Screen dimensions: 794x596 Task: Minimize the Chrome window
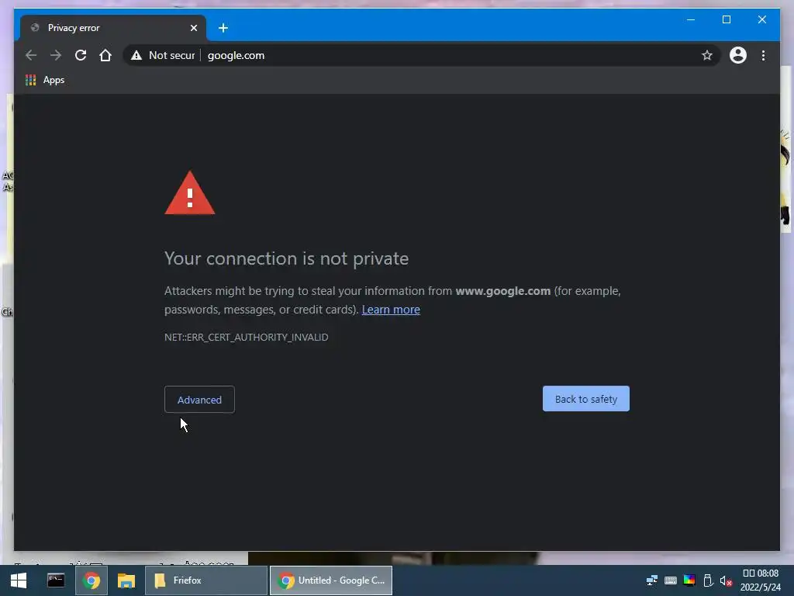pos(691,19)
